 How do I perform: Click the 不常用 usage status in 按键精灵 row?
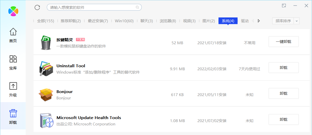(249, 43)
